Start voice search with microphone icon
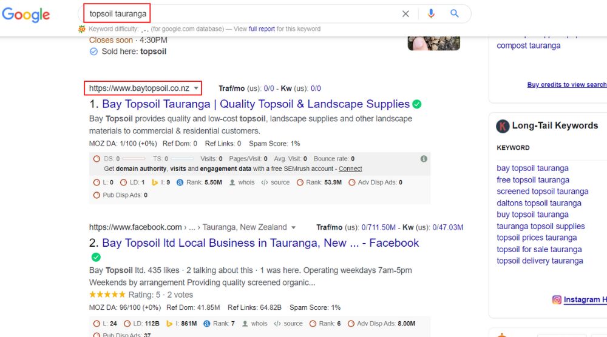Screen dimensions: 607x337 pyautogui.click(x=431, y=13)
